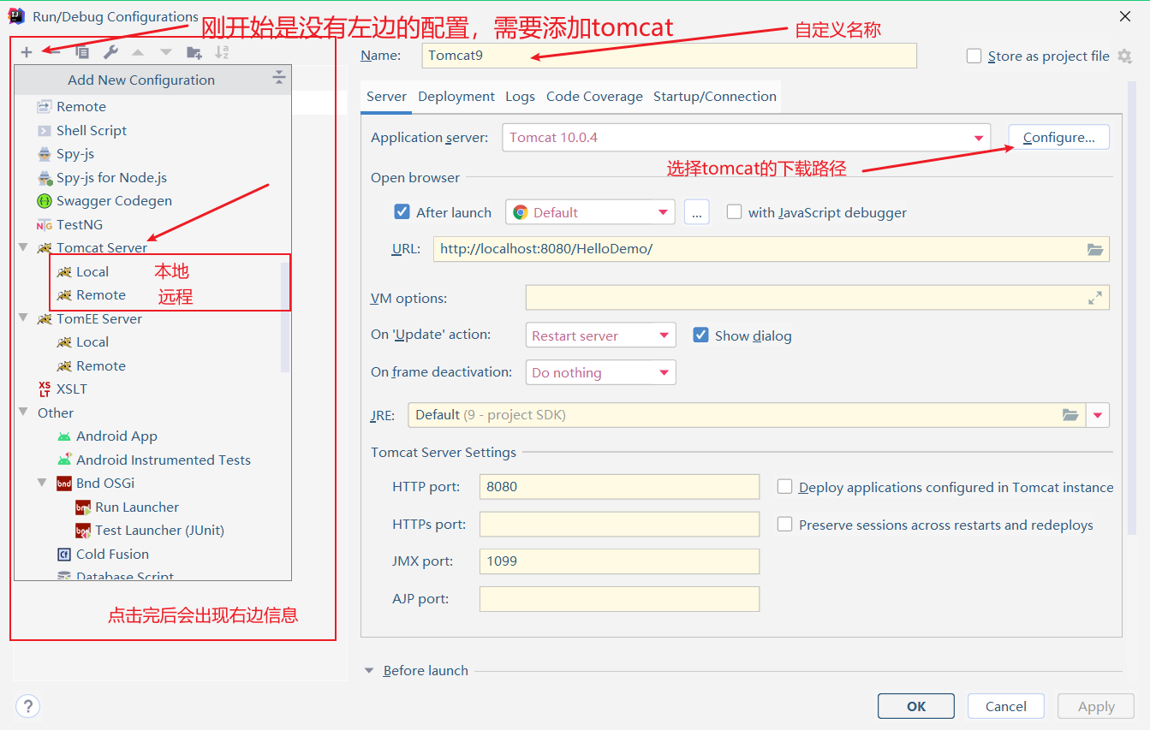Switch to the Startup/Connection tab

coord(715,97)
